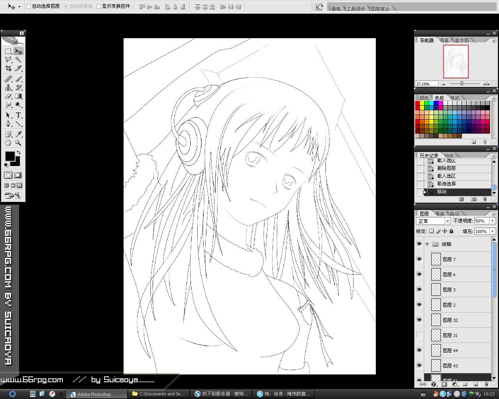This screenshot has width=499, height=399.
Task: Switch to Quick Mask mode
Action: point(18,175)
